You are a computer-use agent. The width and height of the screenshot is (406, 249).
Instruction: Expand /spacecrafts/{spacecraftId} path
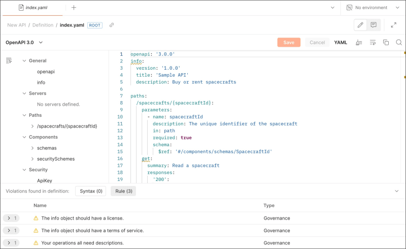click(x=32, y=126)
